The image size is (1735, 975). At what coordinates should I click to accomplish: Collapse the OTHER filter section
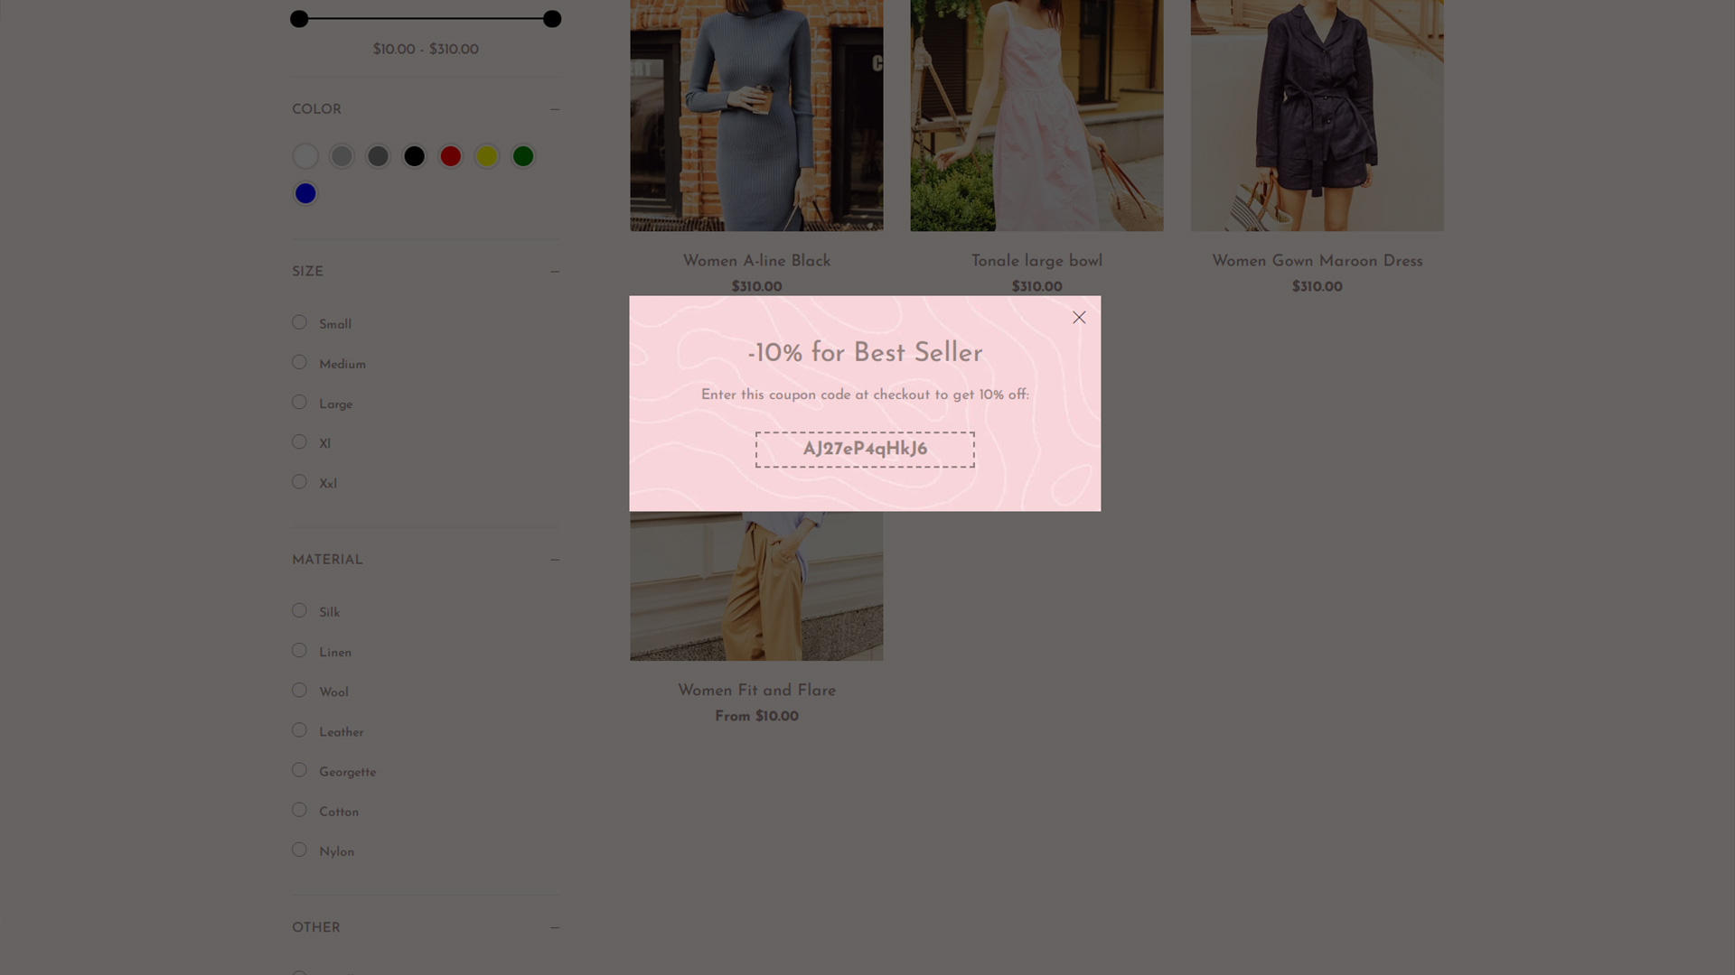[554, 928]
